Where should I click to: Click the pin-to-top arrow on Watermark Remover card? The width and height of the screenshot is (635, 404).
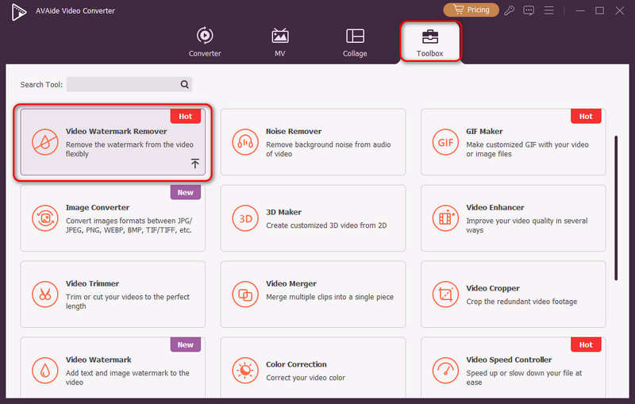[x=195, y=164]
